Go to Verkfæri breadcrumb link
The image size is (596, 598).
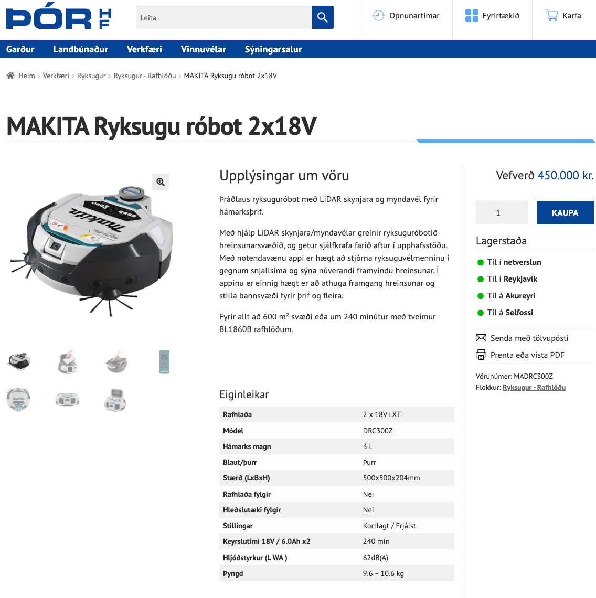(56, 76)
